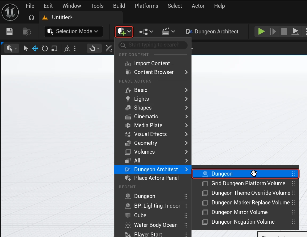Click the Dungeon actor in the submenu
307x237 pixels.
point(245,174)
